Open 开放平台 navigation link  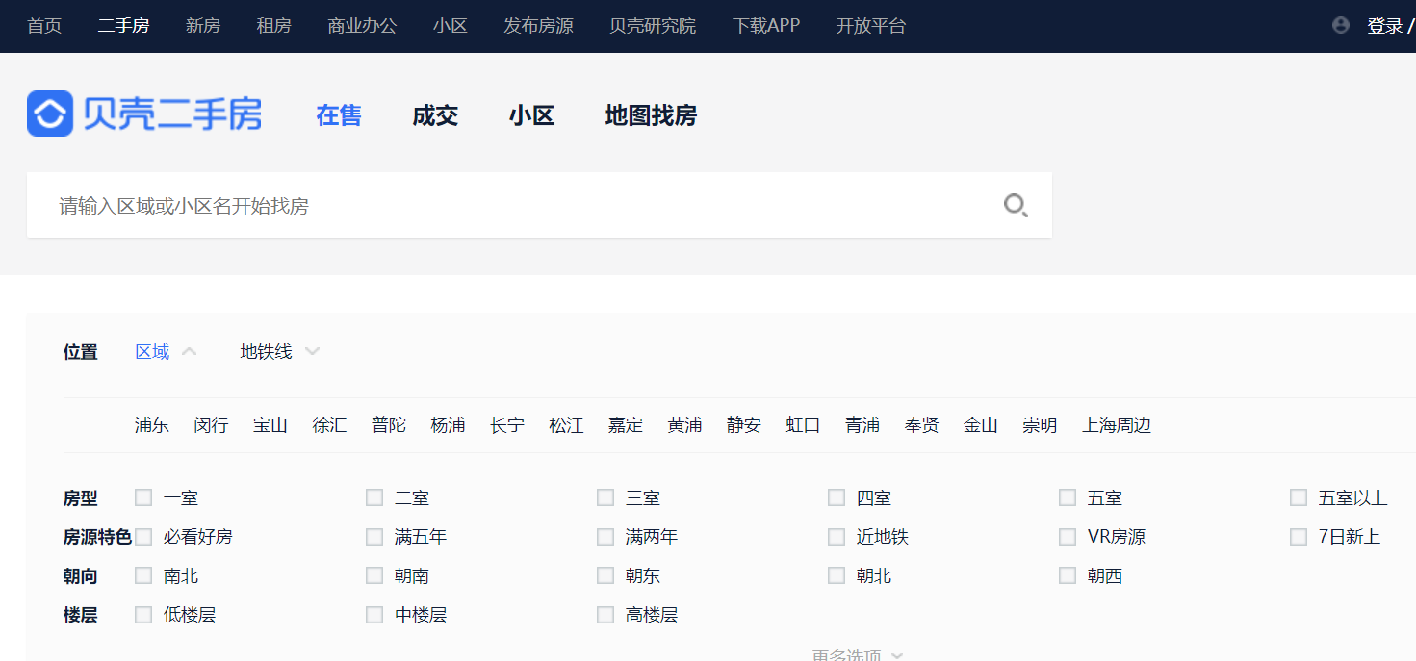click(x=871, y=26)
